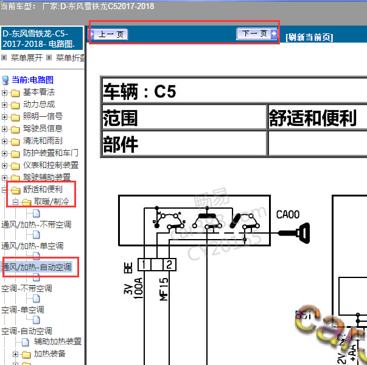Image resolution: width=367 pixels, height=365 pixels.
Task: Click the D-东风雪铁龙-C5-2017-2018 电路图 title
Action: (x=42, y=38)
